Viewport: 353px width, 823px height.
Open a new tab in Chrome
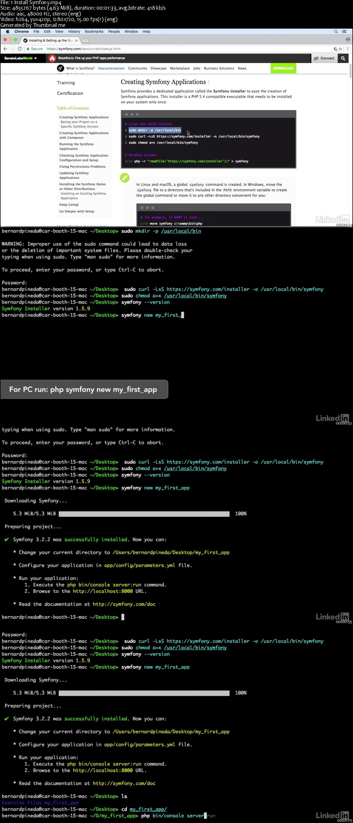coord(85,41)
